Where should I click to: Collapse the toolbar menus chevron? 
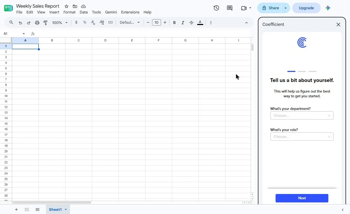click(x=247, y=23)
